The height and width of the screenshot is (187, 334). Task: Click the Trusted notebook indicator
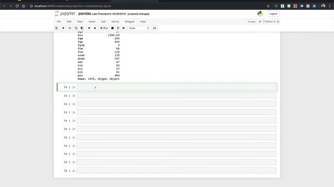[252, 22]
